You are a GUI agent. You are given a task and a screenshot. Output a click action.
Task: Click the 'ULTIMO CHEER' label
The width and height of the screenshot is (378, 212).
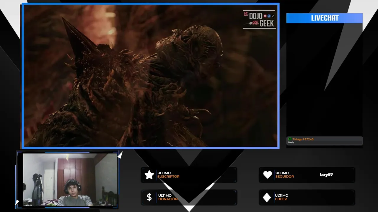pyautogui.click(x=281, y=197)
